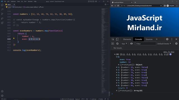
Task: Open the Accounts icon in VS Code activity bar
Action: click(2, 91)
